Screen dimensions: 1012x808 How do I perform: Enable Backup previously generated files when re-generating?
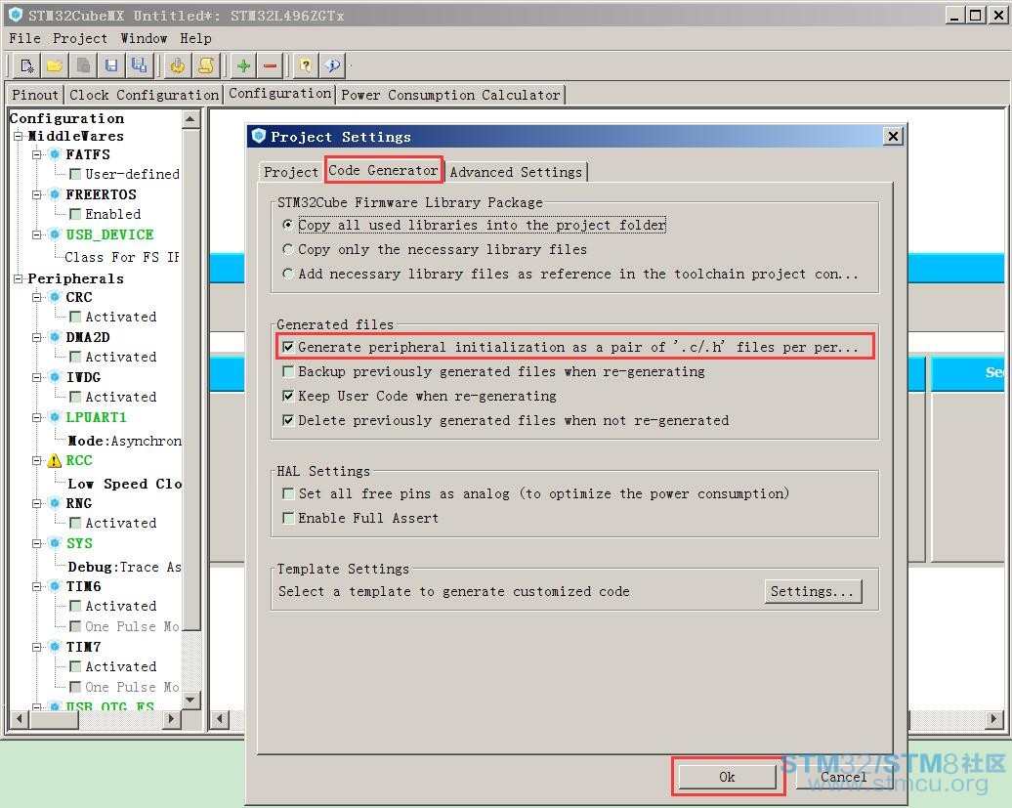(x=288, y=371)
